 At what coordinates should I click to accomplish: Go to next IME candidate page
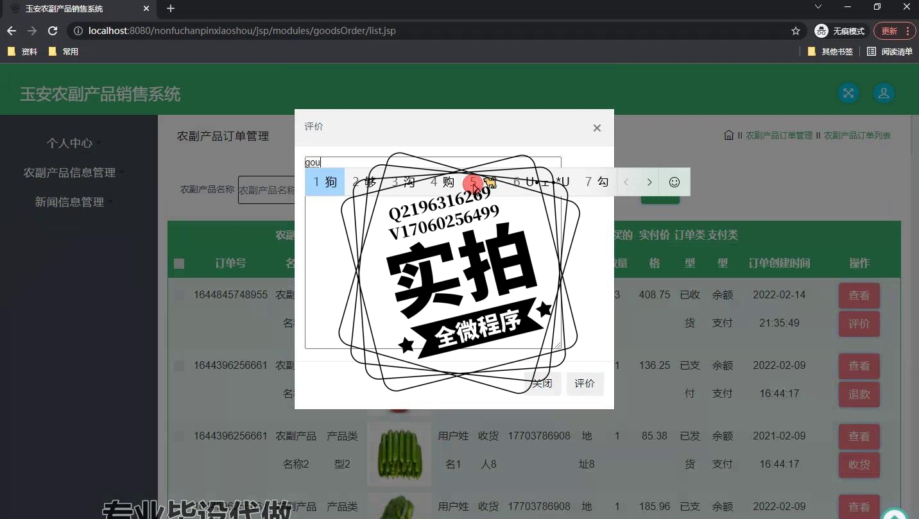tap(649, 182)
